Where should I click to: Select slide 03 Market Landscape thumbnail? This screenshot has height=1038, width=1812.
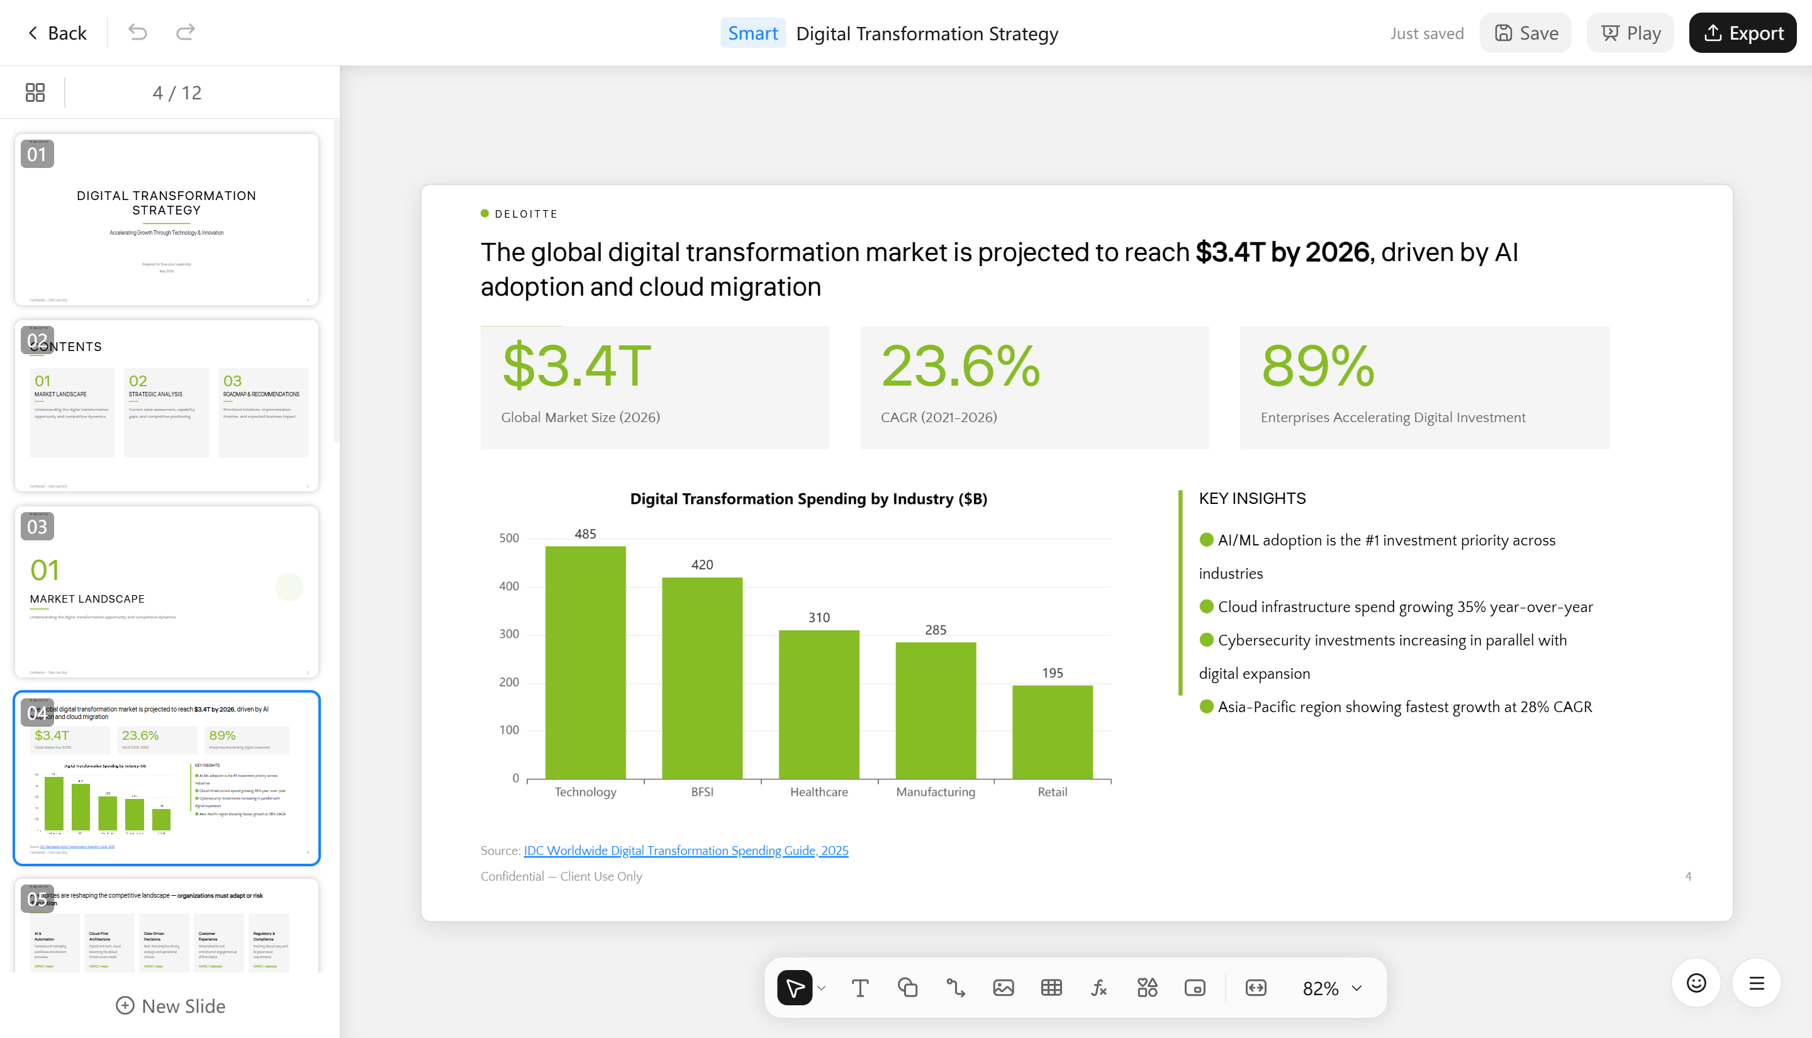click(166, 592)
